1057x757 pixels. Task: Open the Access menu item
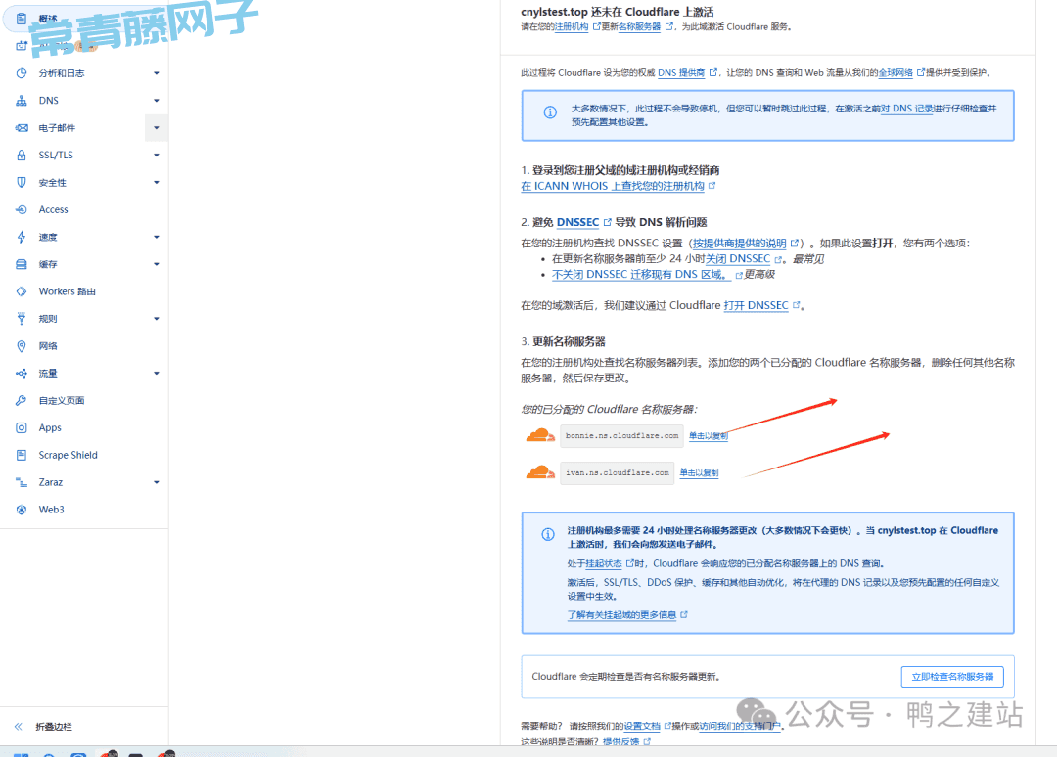point(53,209)
